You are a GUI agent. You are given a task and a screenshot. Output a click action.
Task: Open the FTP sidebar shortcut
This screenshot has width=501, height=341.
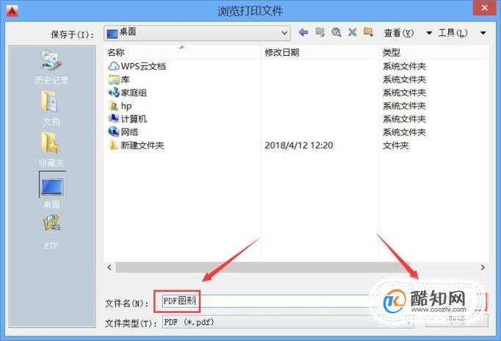pos(51,231)
